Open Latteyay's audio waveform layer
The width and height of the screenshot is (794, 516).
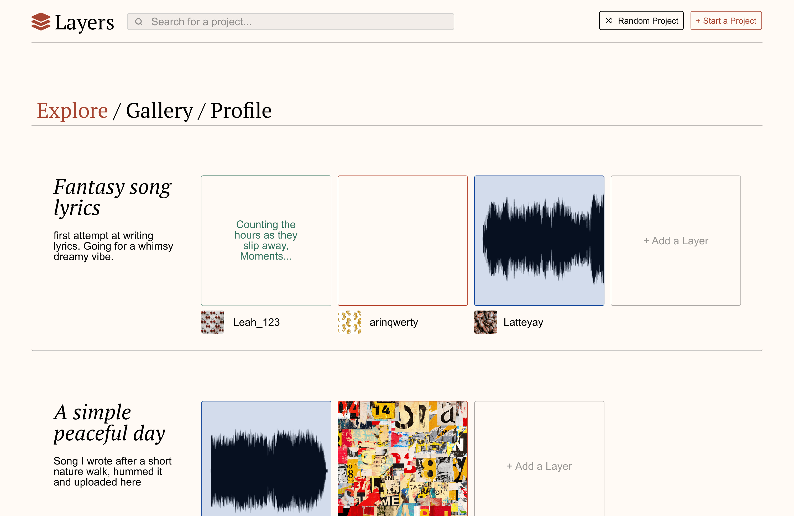[x=539, y=241]
